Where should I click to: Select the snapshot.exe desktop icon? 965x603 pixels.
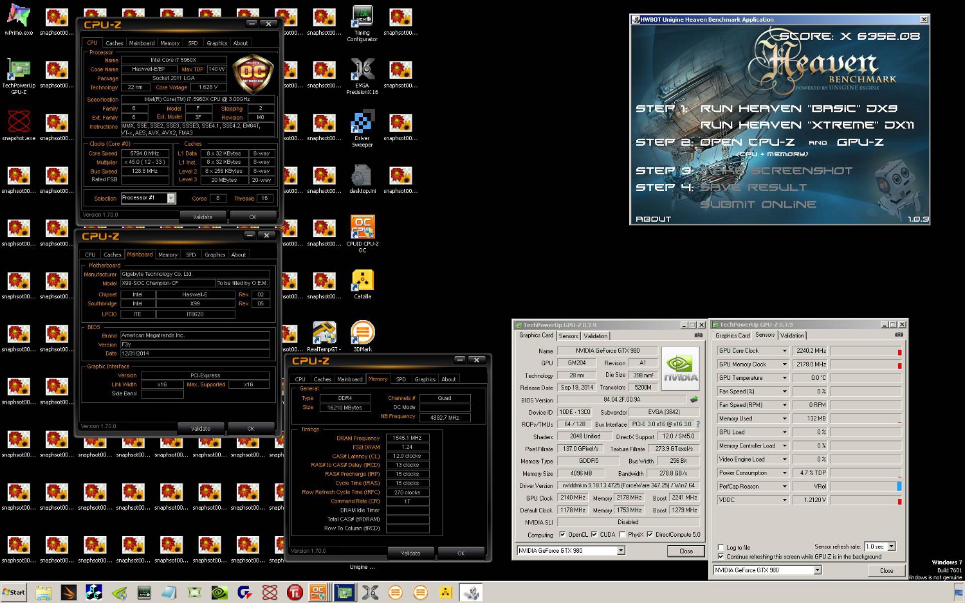(19, 125)
